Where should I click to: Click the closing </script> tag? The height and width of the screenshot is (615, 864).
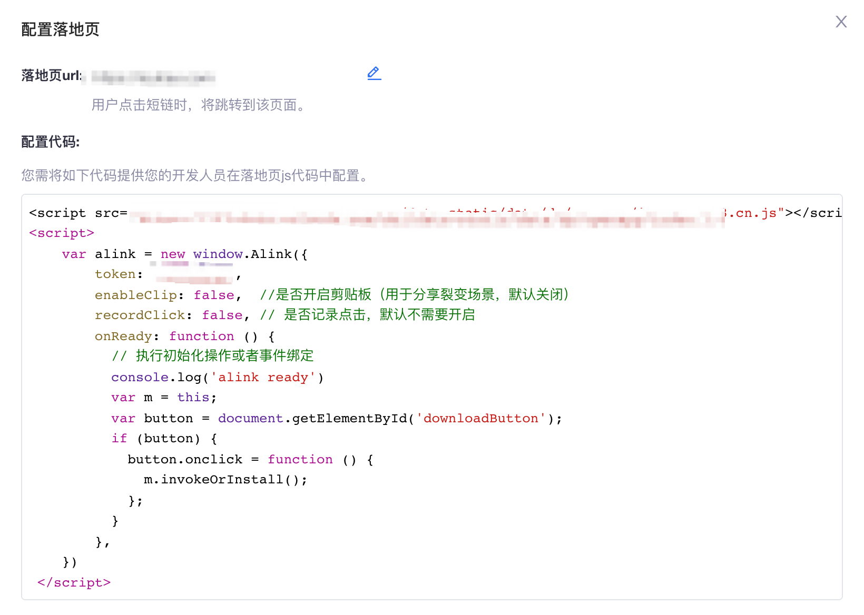pos(74,583)
